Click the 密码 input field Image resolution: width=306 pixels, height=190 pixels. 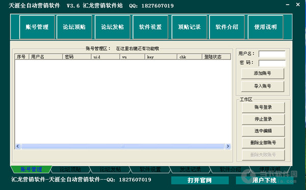272,63
